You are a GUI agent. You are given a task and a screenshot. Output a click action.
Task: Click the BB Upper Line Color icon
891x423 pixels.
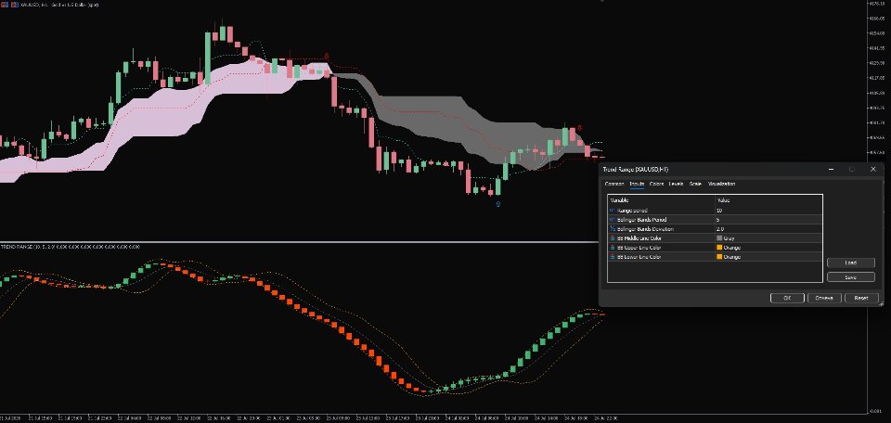pos(612,248)
